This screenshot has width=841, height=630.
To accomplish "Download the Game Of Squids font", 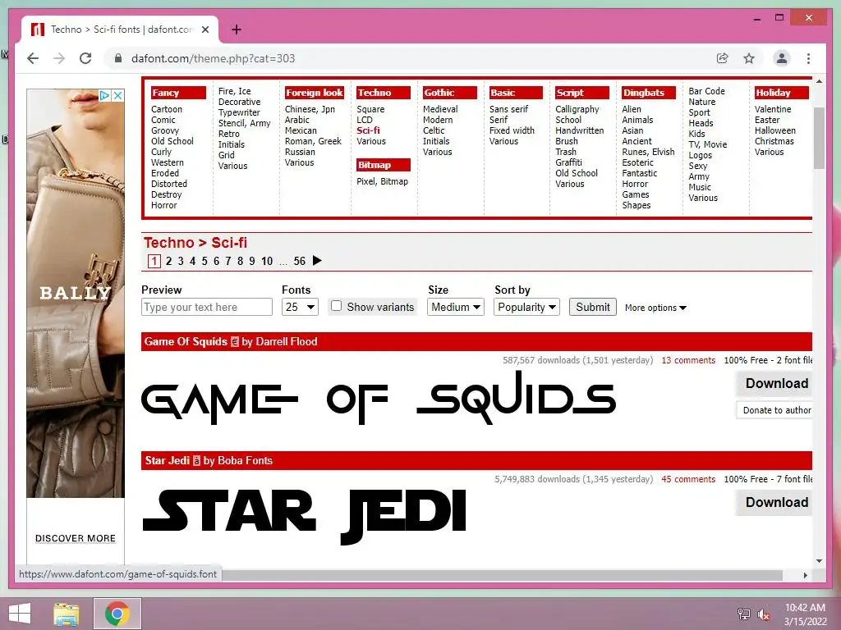I will click(774, 384).
